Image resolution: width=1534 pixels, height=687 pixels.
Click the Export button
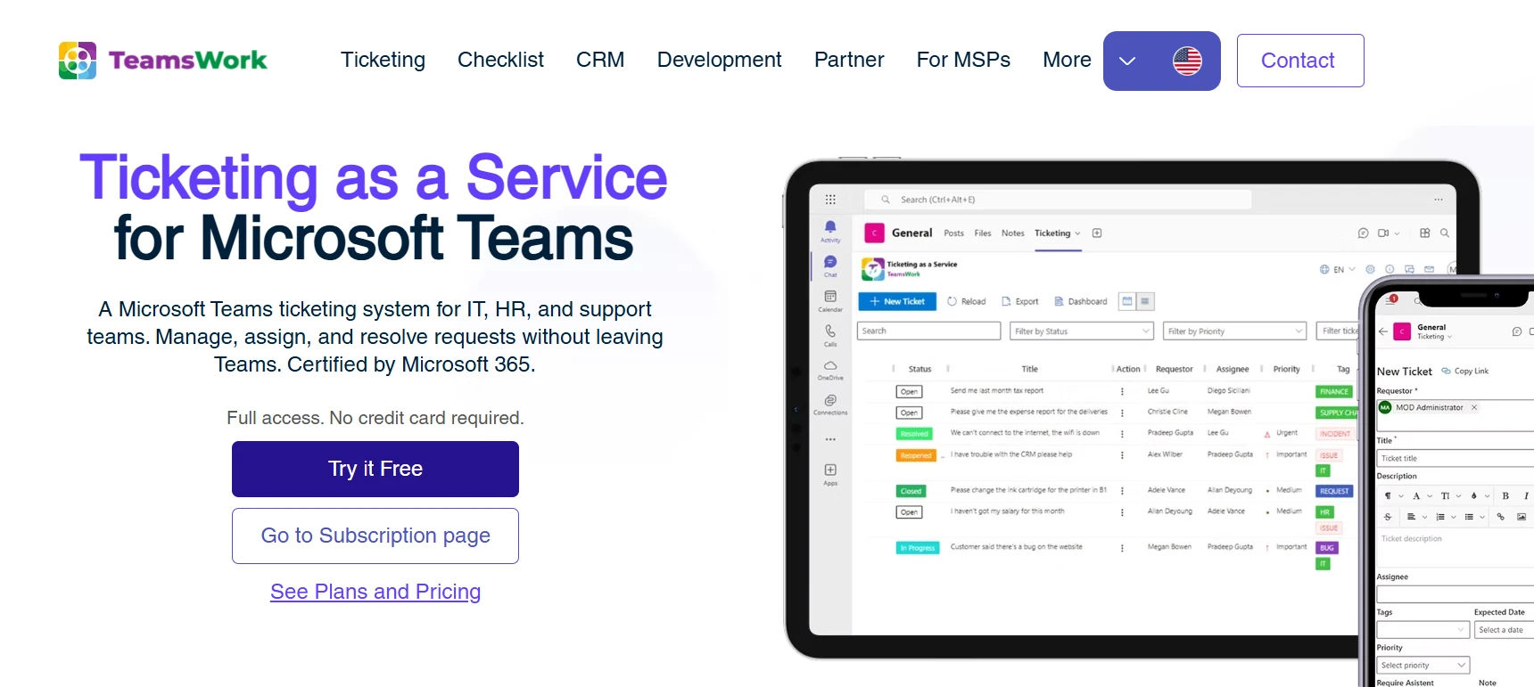tap(1020, 301)
